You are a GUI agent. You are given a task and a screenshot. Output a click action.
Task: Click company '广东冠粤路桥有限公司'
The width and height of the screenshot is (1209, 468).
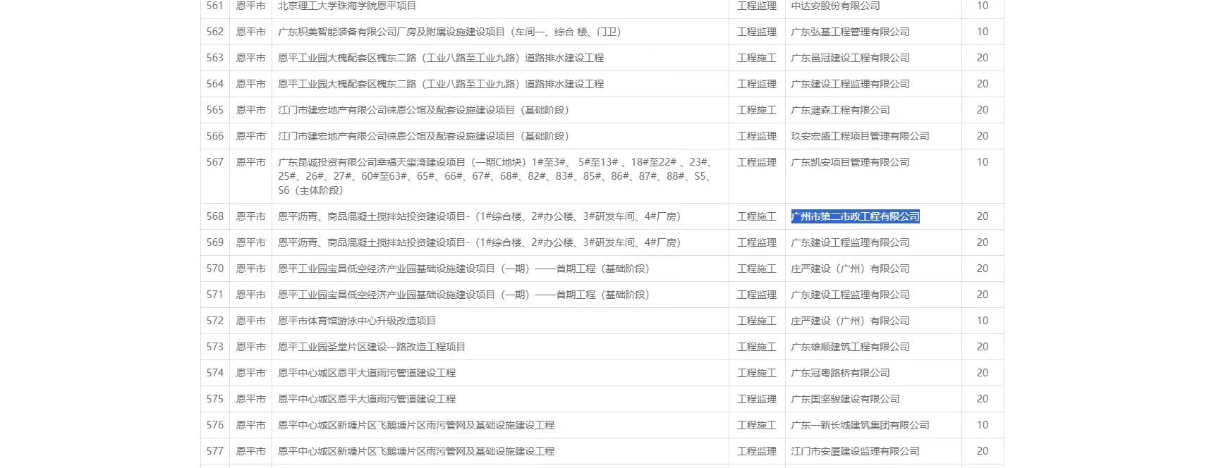(840, 373)
